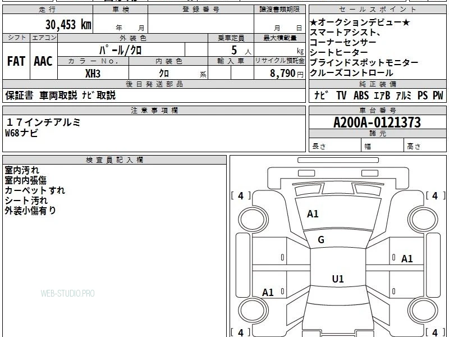Click the "輸入車" header
449x337 pixels.
click(231, 61)
